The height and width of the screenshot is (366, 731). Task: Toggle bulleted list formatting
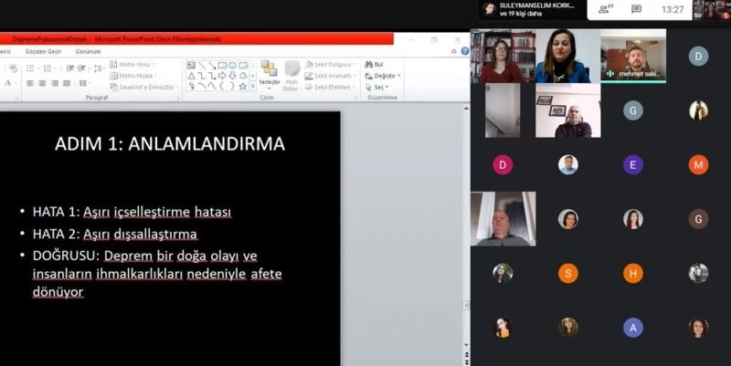[31, 64]
